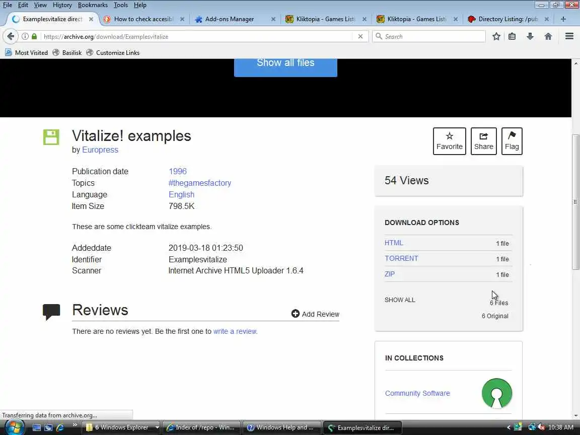Viewport: 580px width, 435px height.
Task: Open the hamburger menu icon
Action: [x=569, y=36]
